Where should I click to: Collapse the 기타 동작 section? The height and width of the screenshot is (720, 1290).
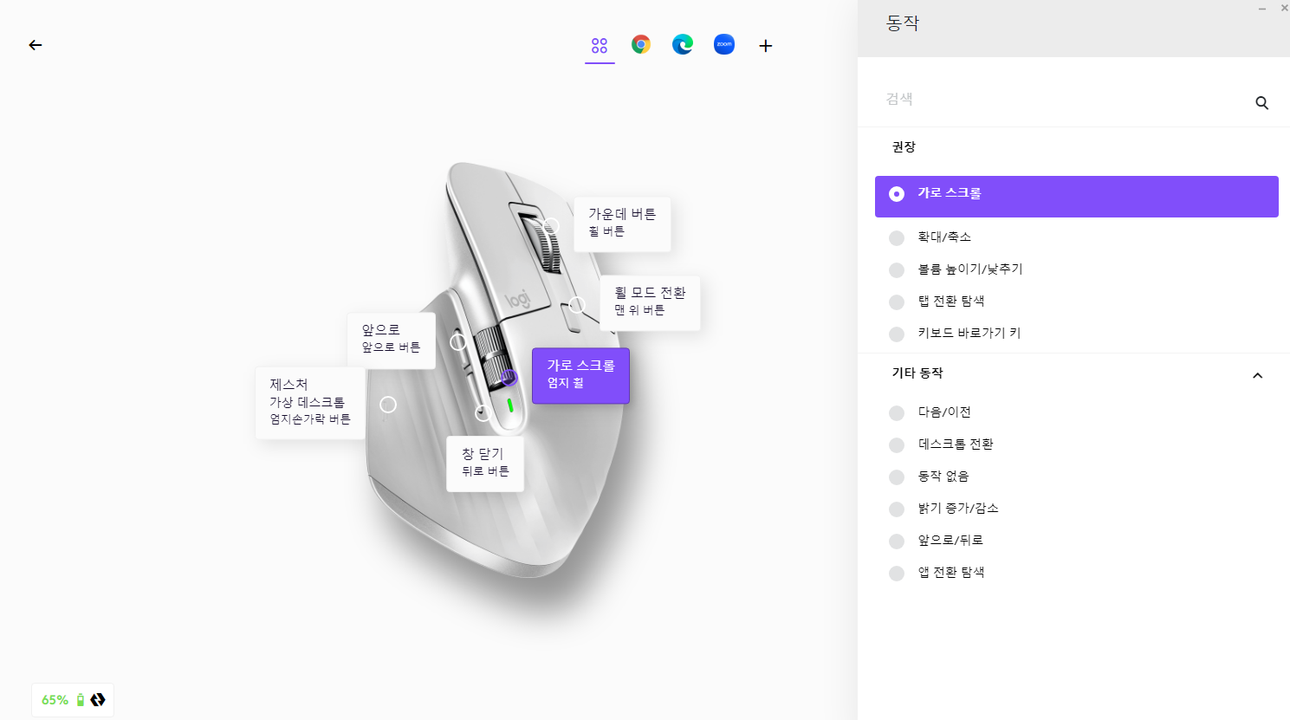tap(1257, 375)
